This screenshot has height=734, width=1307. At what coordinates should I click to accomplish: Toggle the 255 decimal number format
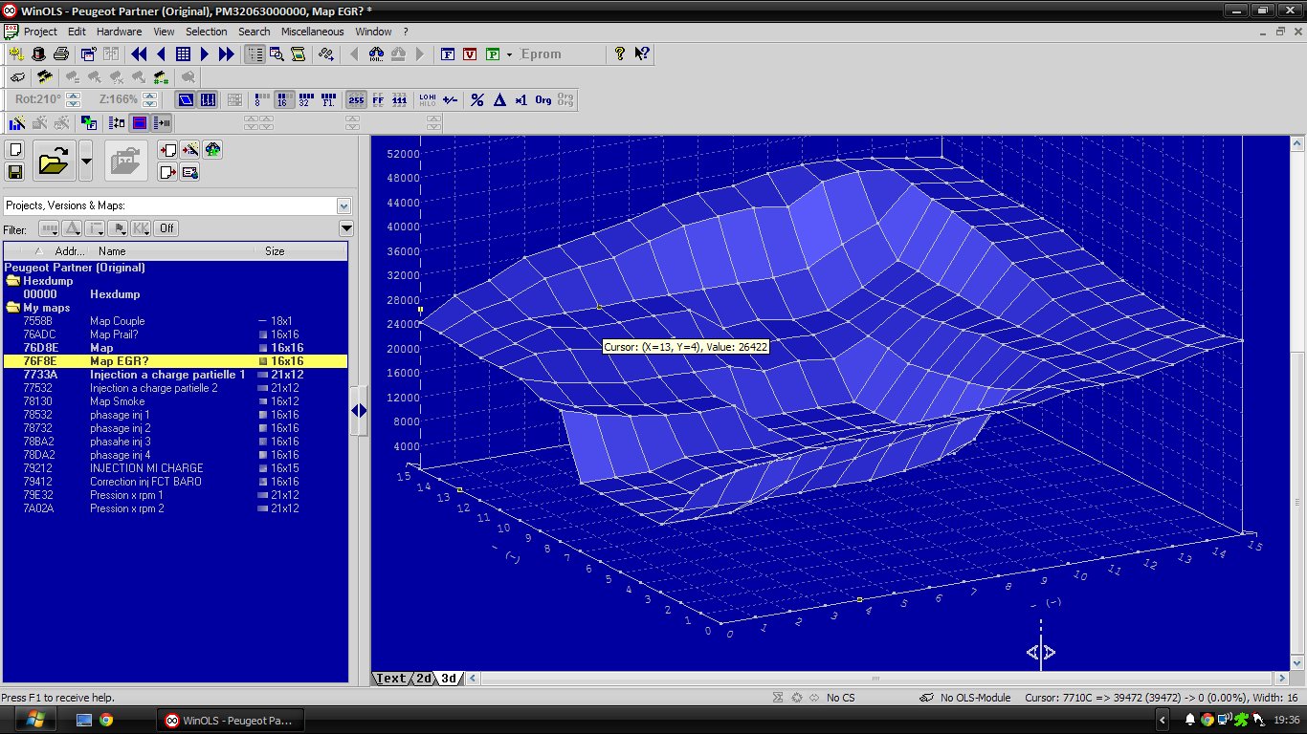pos(356,99)
